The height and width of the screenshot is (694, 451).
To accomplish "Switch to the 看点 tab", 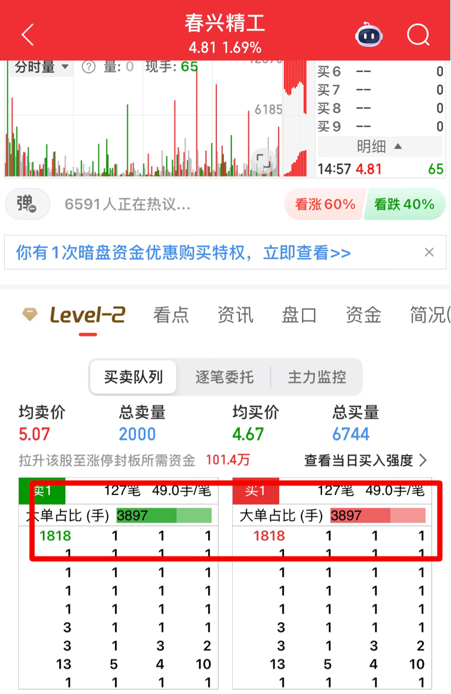I will click(171, 315).
